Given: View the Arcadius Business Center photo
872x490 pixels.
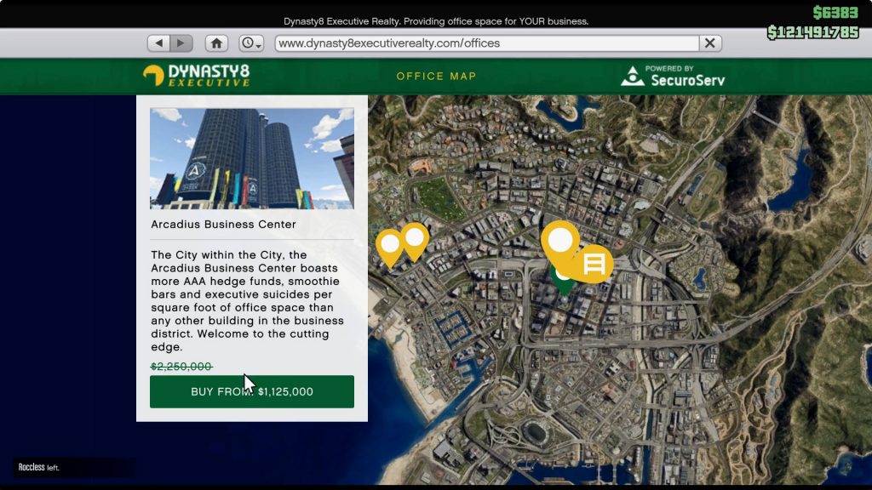Looking at the screenshot, I should tap(252, 158).
